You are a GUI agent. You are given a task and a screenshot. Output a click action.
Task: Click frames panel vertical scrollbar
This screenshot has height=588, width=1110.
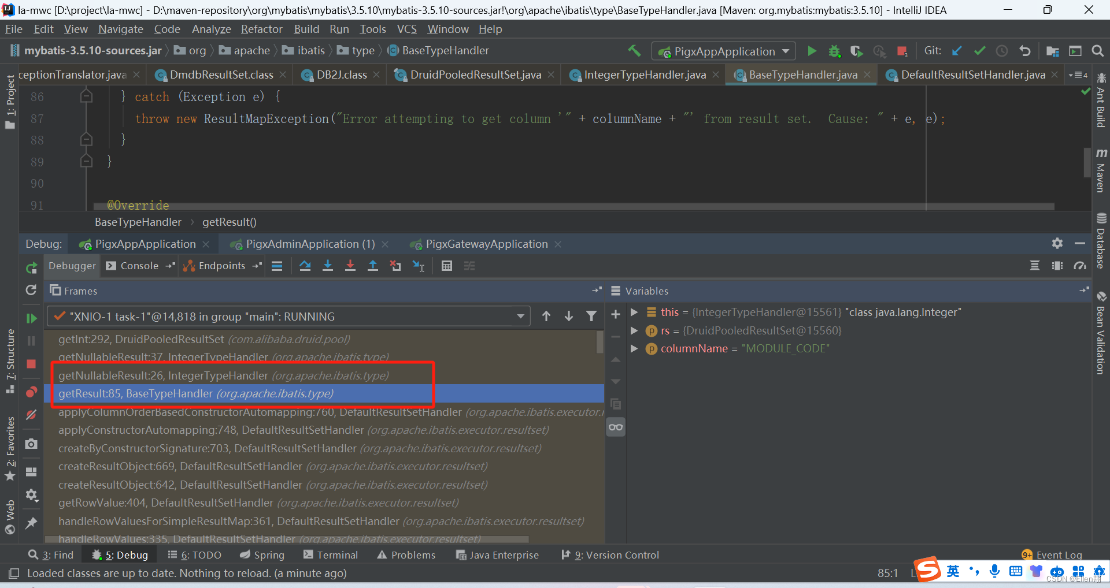coord(600,342)
